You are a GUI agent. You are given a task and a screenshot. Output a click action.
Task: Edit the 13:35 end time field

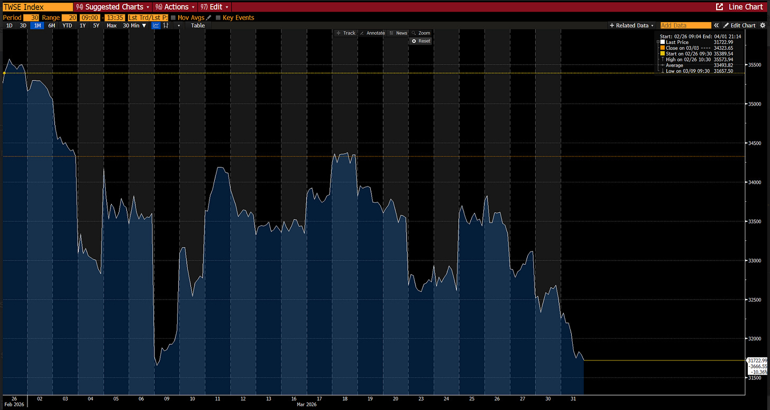[x=115, y=17]
